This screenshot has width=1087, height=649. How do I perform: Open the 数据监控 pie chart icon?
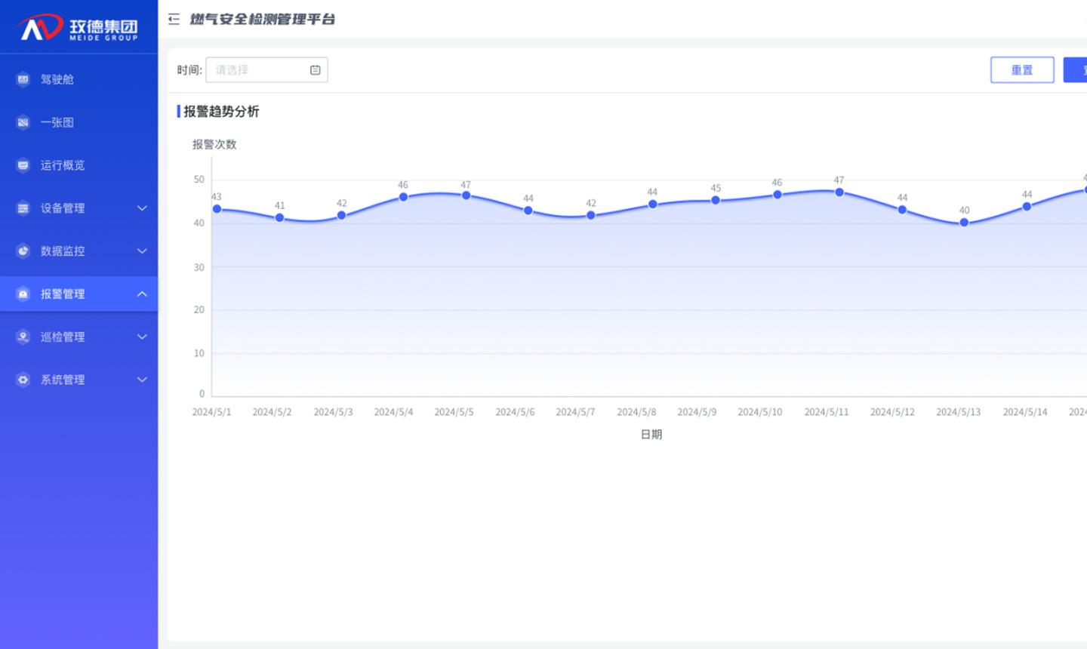click(22, 251)
